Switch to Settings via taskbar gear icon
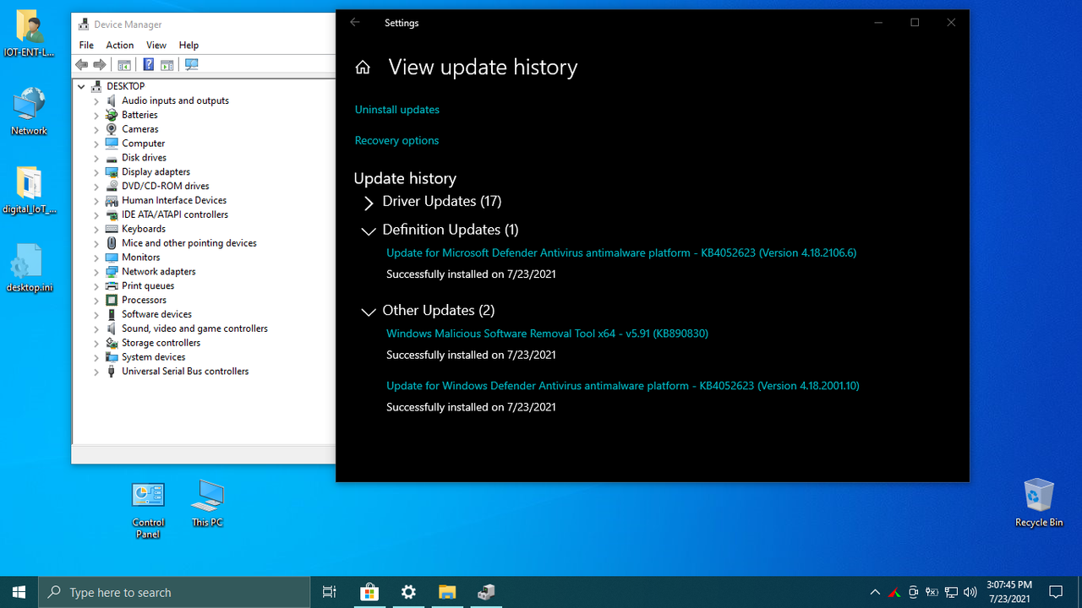The width and height of the screenshot is (1082, 608). point(408,592)
